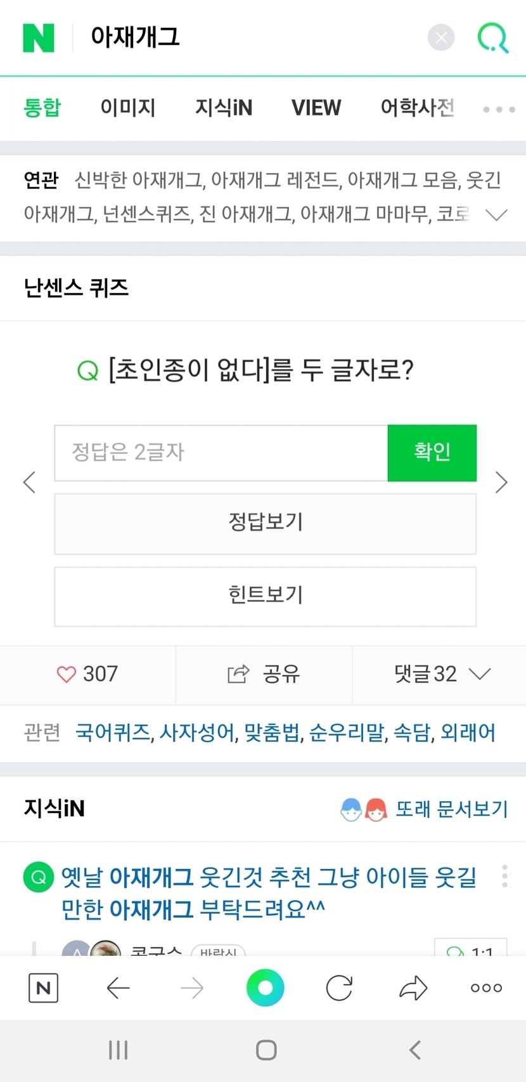
Task: Like the quiz with heart icon
Action: click(67, 674)
